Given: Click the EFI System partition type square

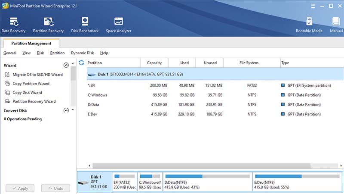Looking at the screenshot, I should coord(283,85).
